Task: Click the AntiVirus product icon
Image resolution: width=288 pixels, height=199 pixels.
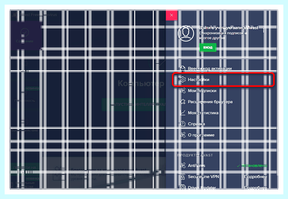Action: tap(183, 166)
